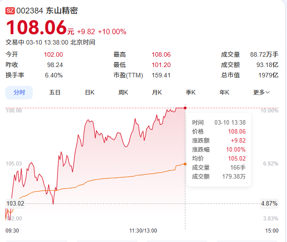Click the orange average-price marker dot

(x=185, y=164)
